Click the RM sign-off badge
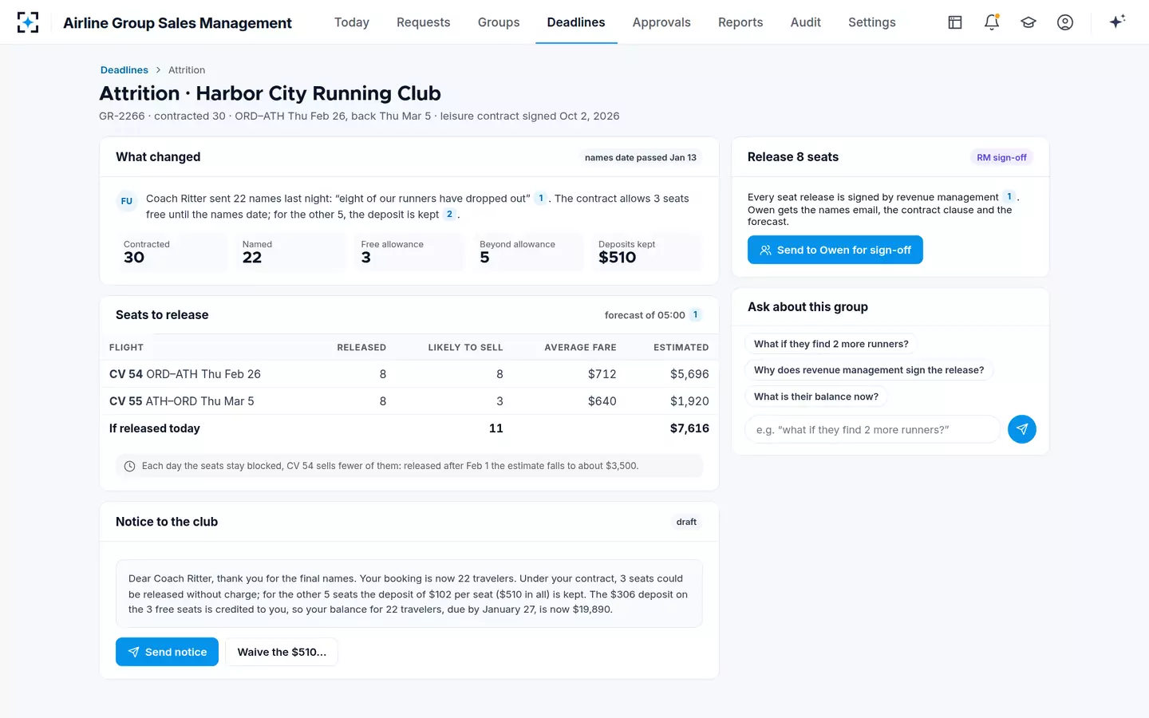Image resolution: width=1149 pixels, height=718 pixels. pyautogui.click(x=1001, y=157)
